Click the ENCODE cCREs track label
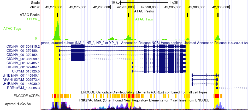The height and width of the screenshot is (110, 248). (x=27, y=96)
